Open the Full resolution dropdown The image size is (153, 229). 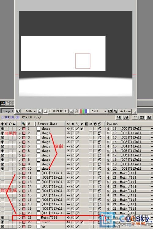click(99, 111)
